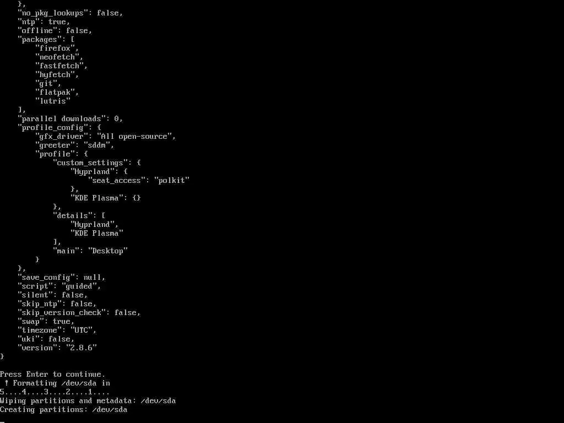
Task: Click the "flatpak" list entry
Action: coord(57,93)
